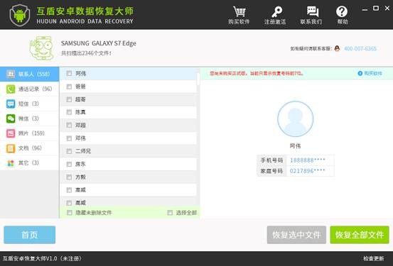Click the 恢复全部文件 green button
This screenshot has width=393, height=266.
click(360, 235)
